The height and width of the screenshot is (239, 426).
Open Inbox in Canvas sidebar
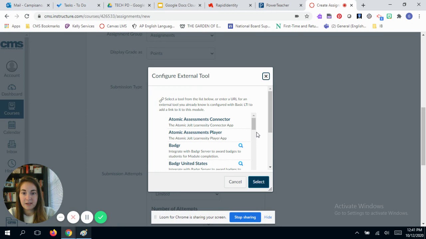12,147
